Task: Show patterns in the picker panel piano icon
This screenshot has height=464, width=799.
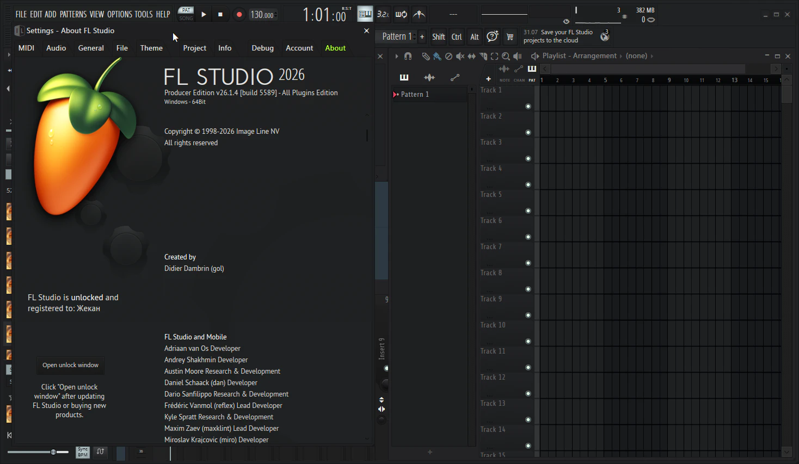Action: 404,77
